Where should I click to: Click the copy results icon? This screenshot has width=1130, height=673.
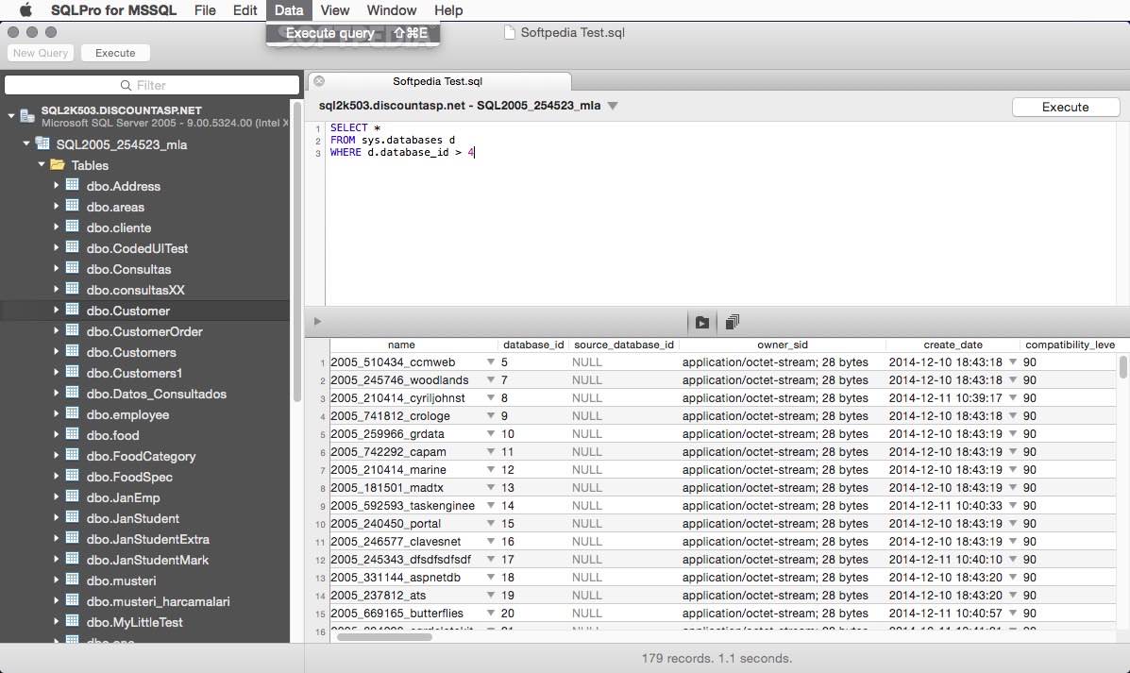pos(733,322)
